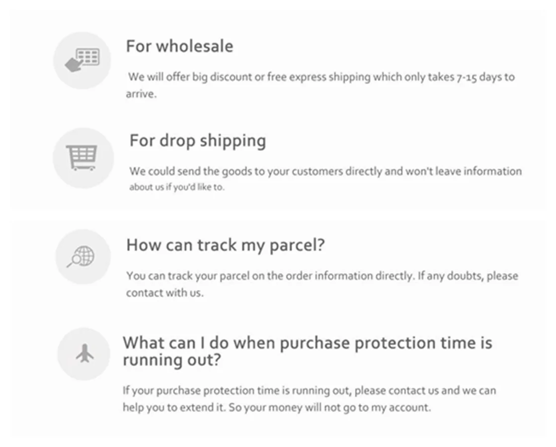
Task: Click the airplane icon
Action: [x=84, y=354]
